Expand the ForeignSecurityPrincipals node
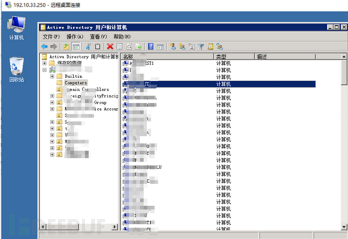The width and height of the screenshot is (348, 239). point(52,95)
